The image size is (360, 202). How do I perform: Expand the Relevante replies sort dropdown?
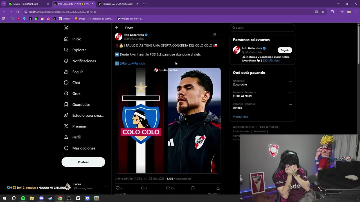122,194
